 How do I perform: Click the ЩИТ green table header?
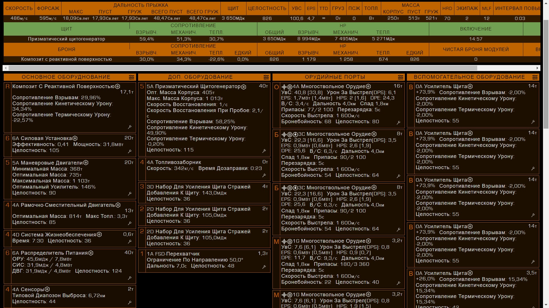click(66, 29)
